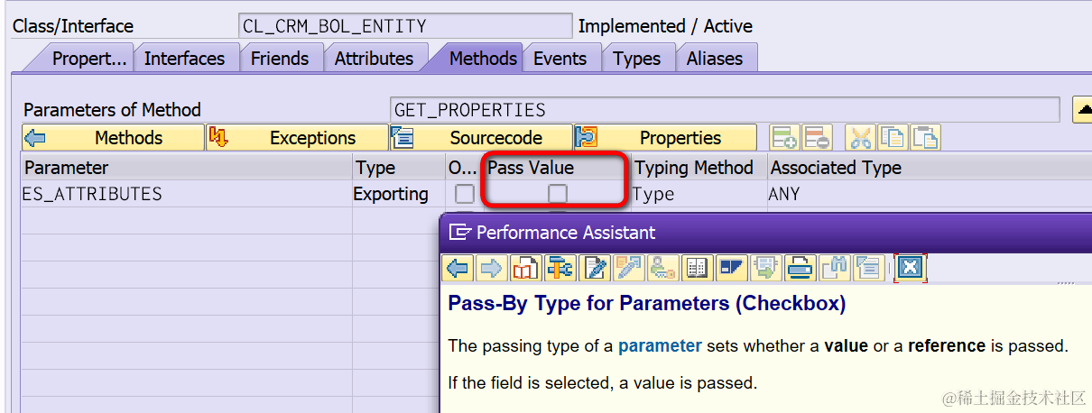
Task: Click the 'Type' column header
Action: coord(399,168)
